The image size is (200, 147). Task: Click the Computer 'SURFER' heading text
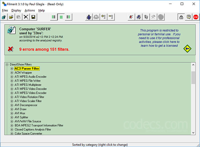tap(35, 29)
